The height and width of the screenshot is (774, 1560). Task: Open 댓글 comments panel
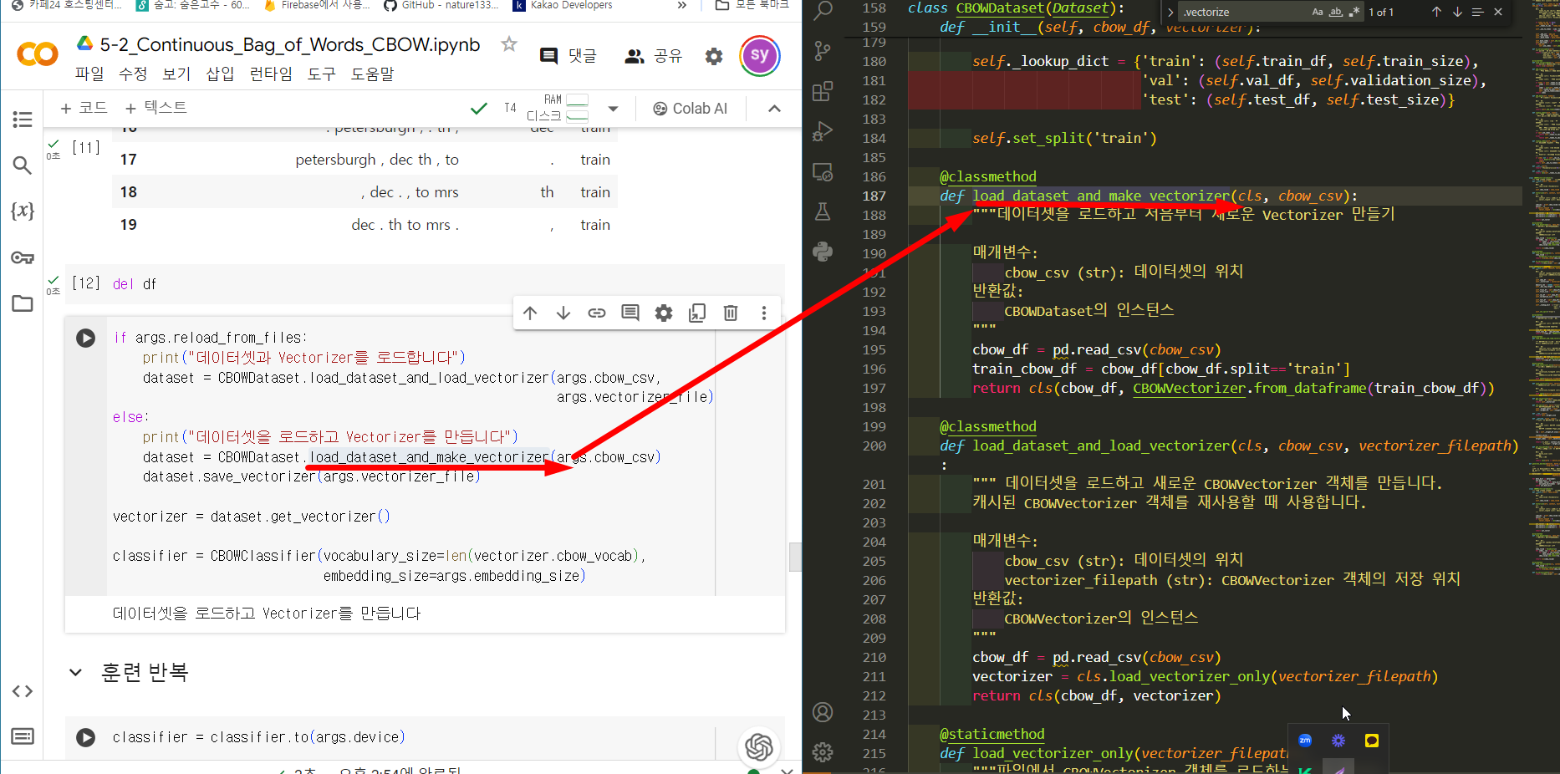coord(569,56)
